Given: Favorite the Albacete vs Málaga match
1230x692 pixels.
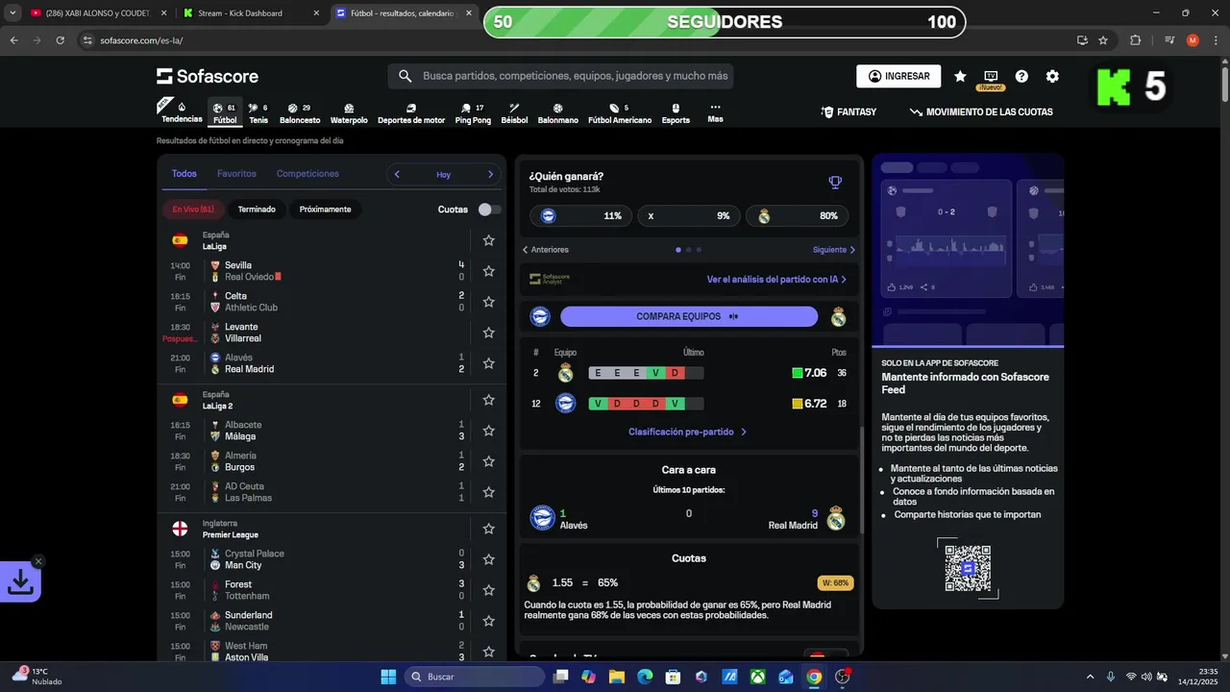Looking at the screenshot, I should (488, 431).
